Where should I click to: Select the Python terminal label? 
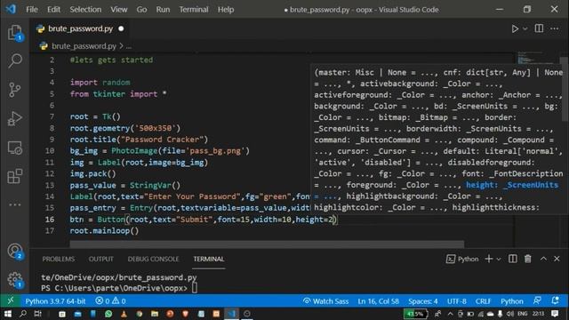click(462, 259)
